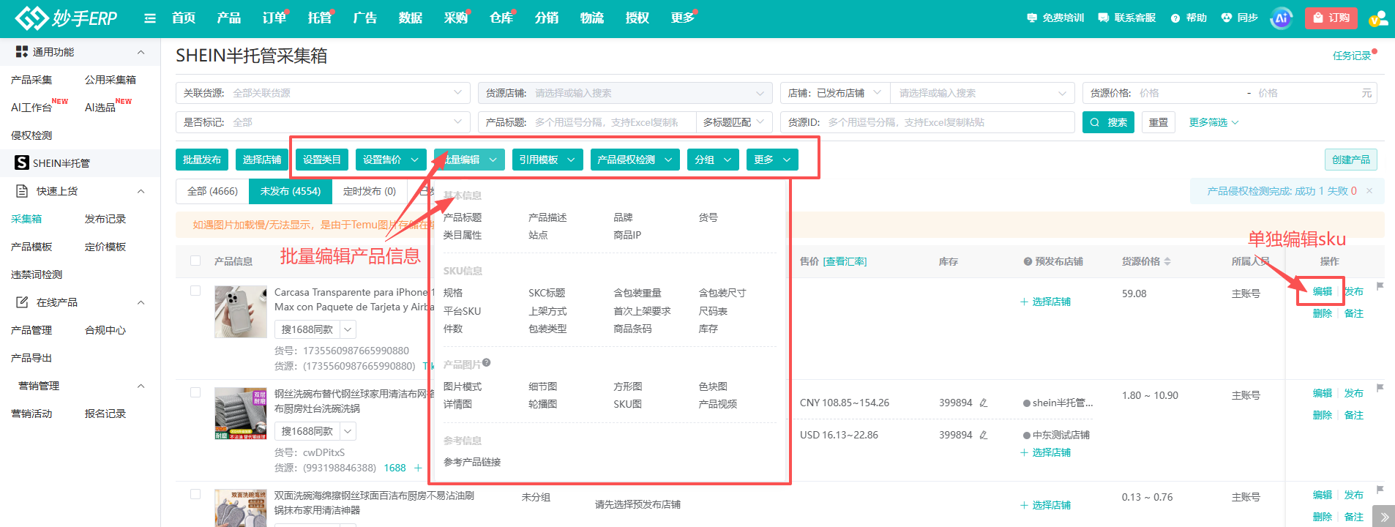1395x527 pixels.
Task: Open the Carcasa Transparente product thumbnail
Action: pyautogui.click(x=241, y=312)
